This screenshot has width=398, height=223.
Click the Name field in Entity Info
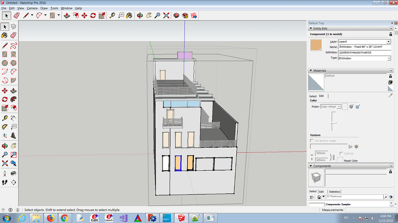click(x=364, y=47)
